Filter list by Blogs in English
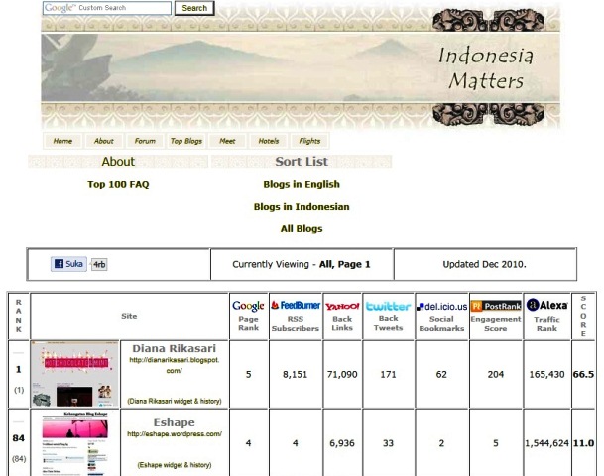Image resolution: width=604 pixels, height=476 pixels. 302,184
